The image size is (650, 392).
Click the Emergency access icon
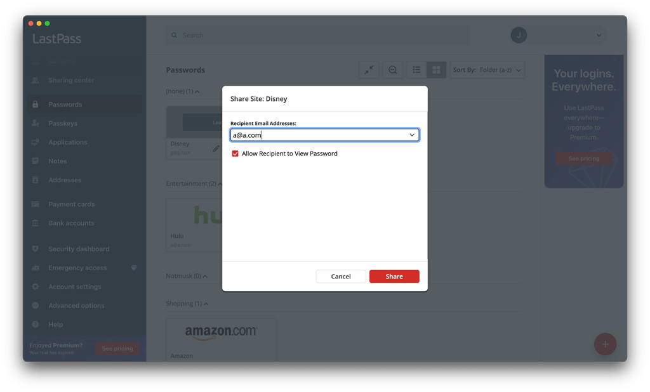pos(36,268)
